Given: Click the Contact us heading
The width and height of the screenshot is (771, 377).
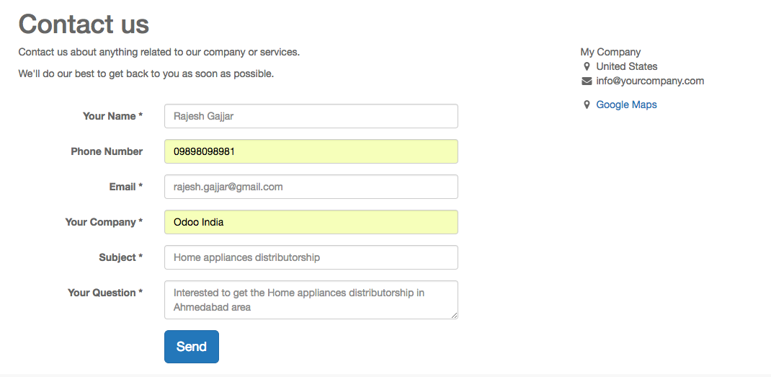Looking at the screenshot, I should click(84, 24).
